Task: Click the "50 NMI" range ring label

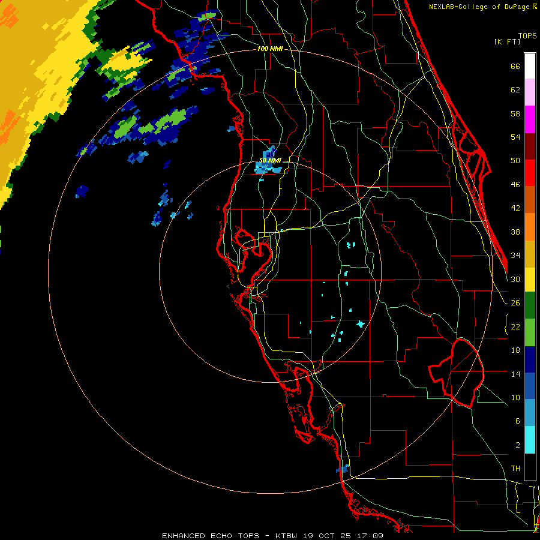Action: click(x=270, y=160)
